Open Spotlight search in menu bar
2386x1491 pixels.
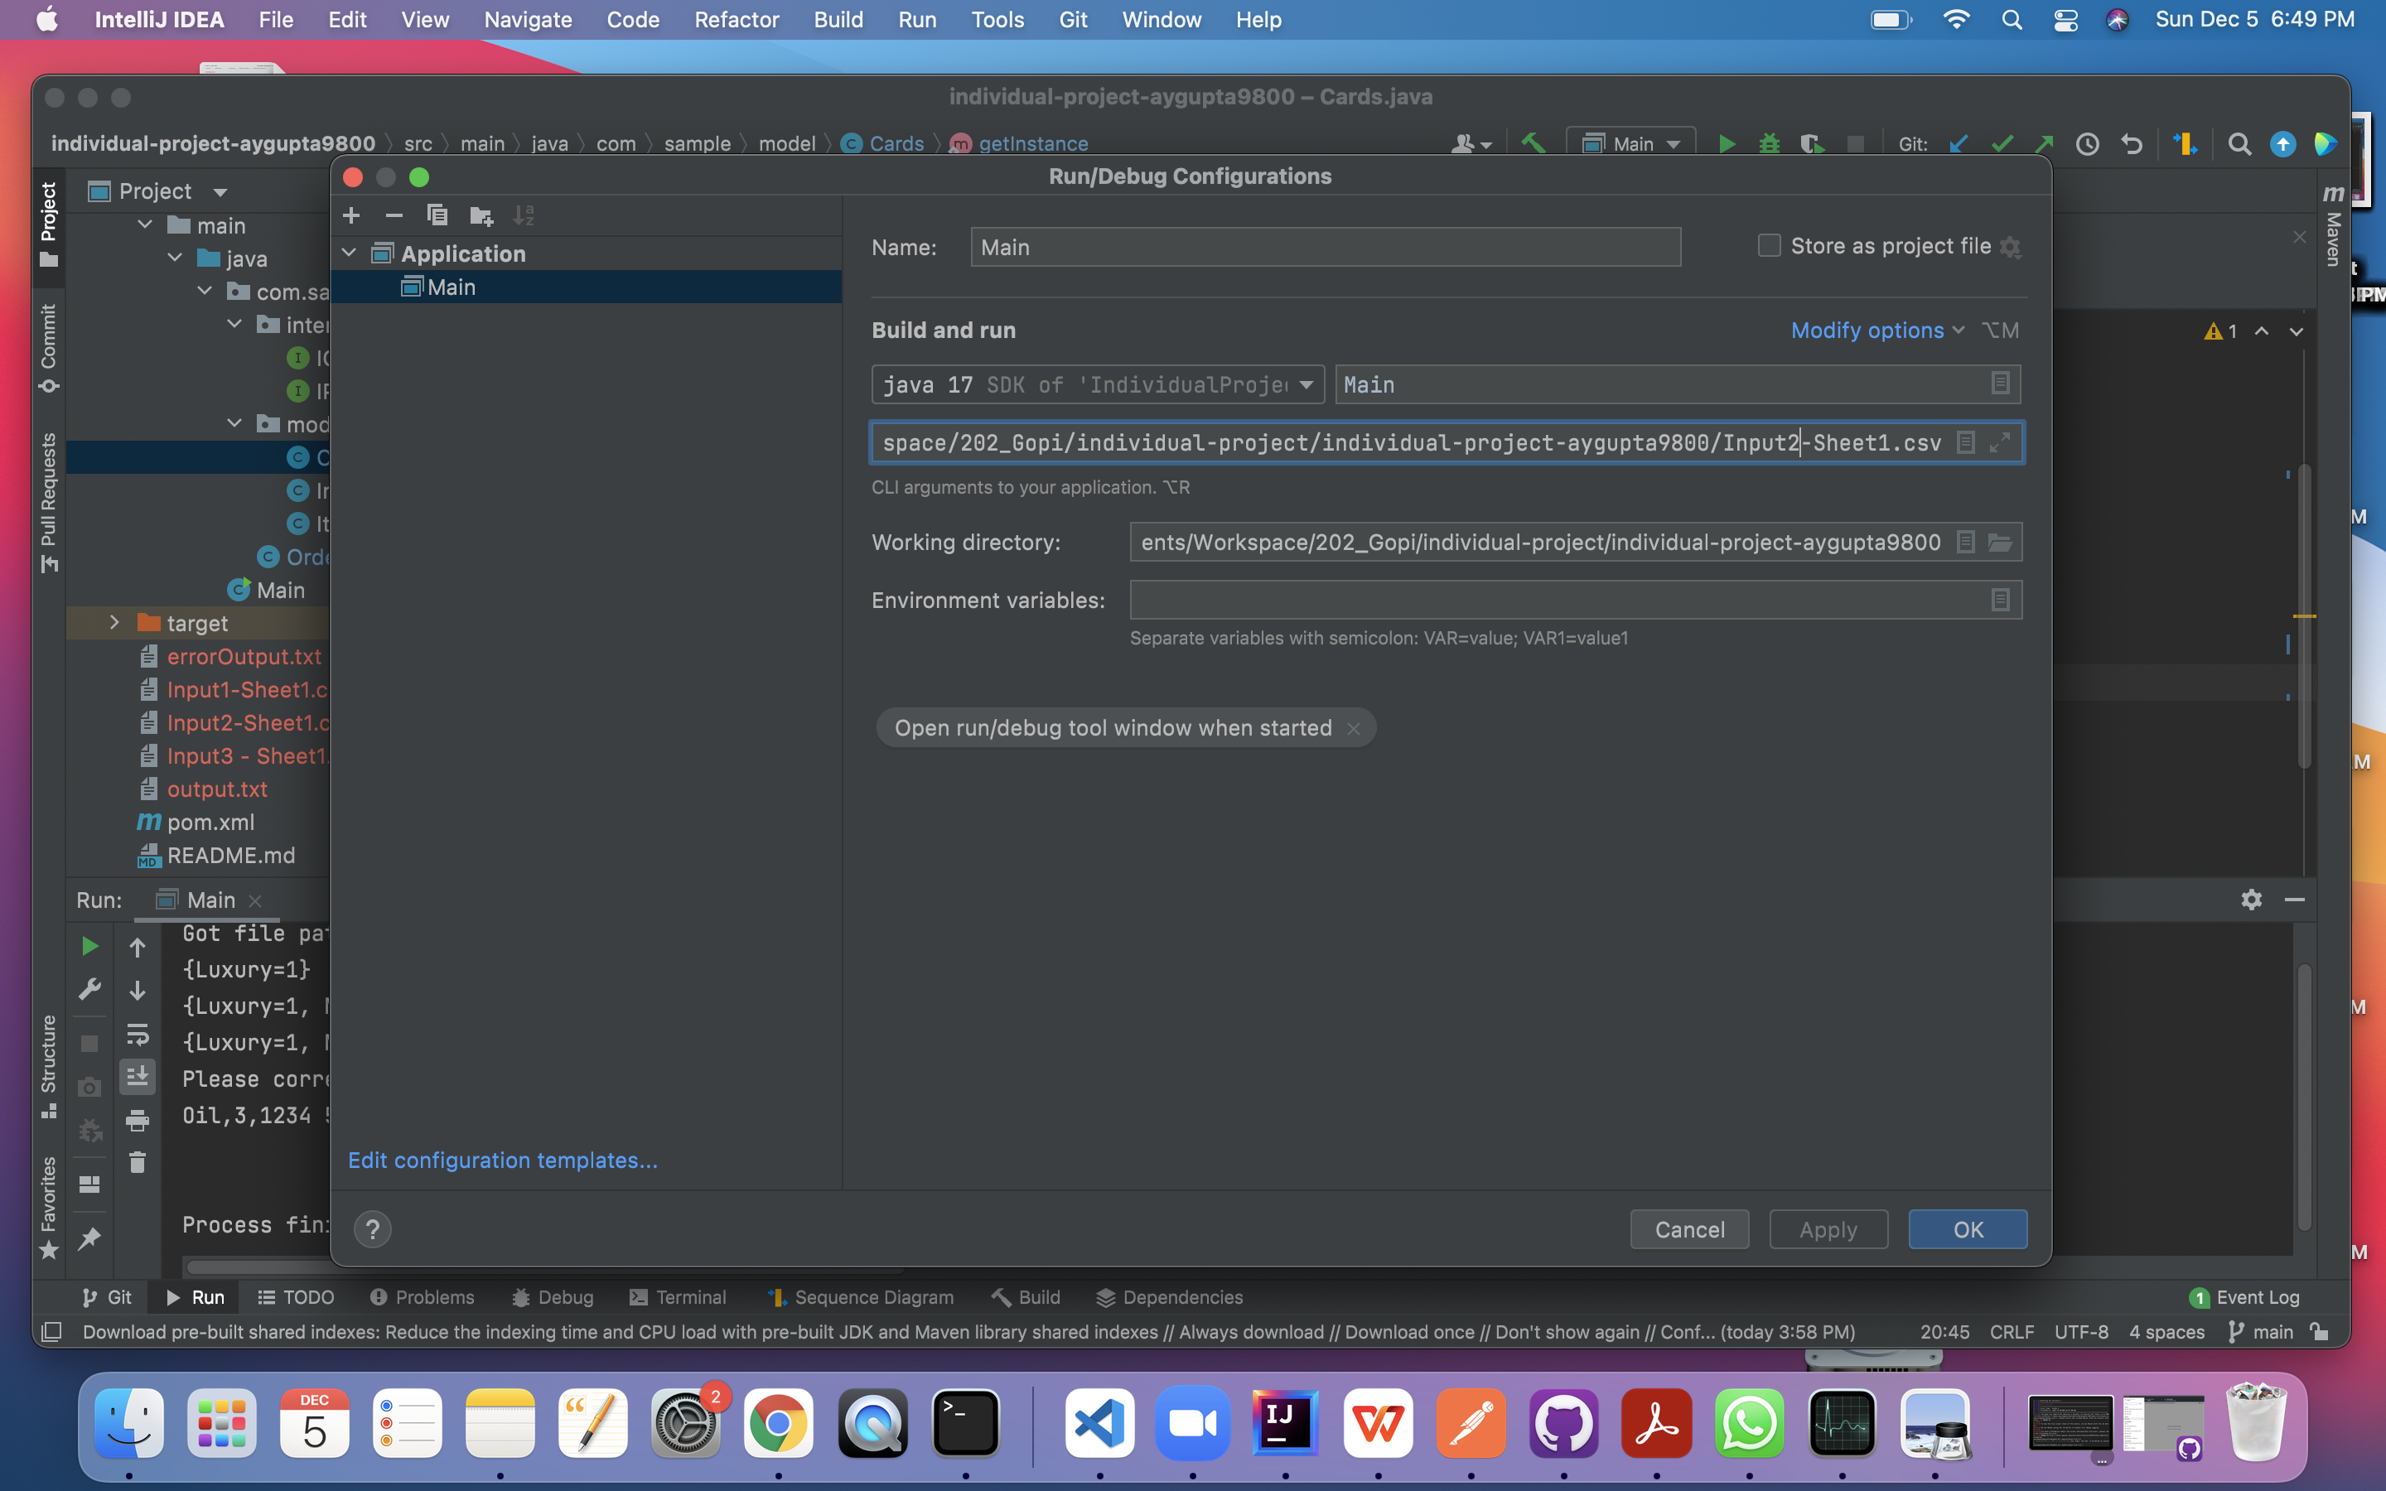pyautogui.click(x=2012, y=20)
